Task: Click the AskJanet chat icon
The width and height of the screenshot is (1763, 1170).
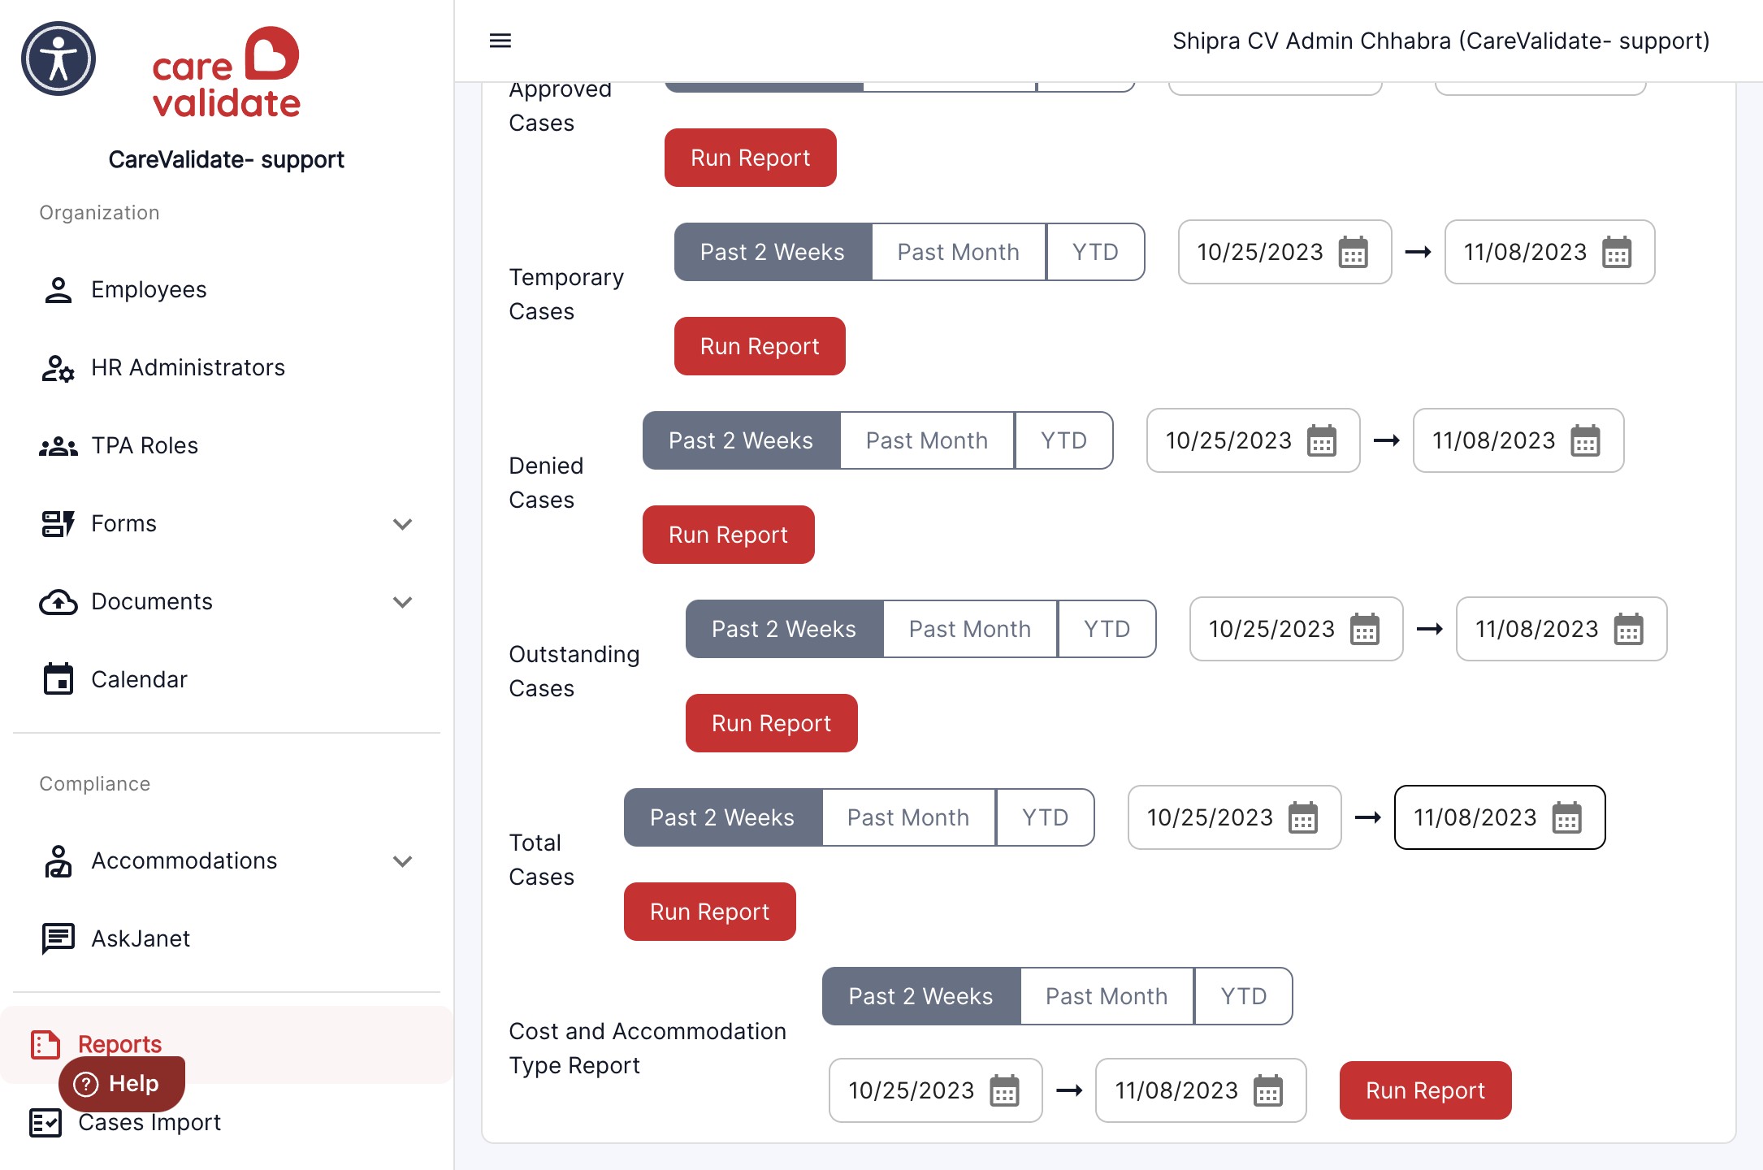Action: coord(58,938)
